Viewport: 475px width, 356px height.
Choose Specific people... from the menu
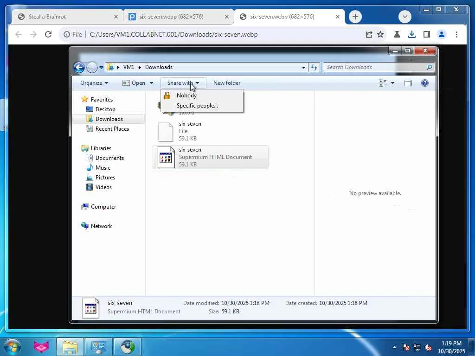point(202,106)
